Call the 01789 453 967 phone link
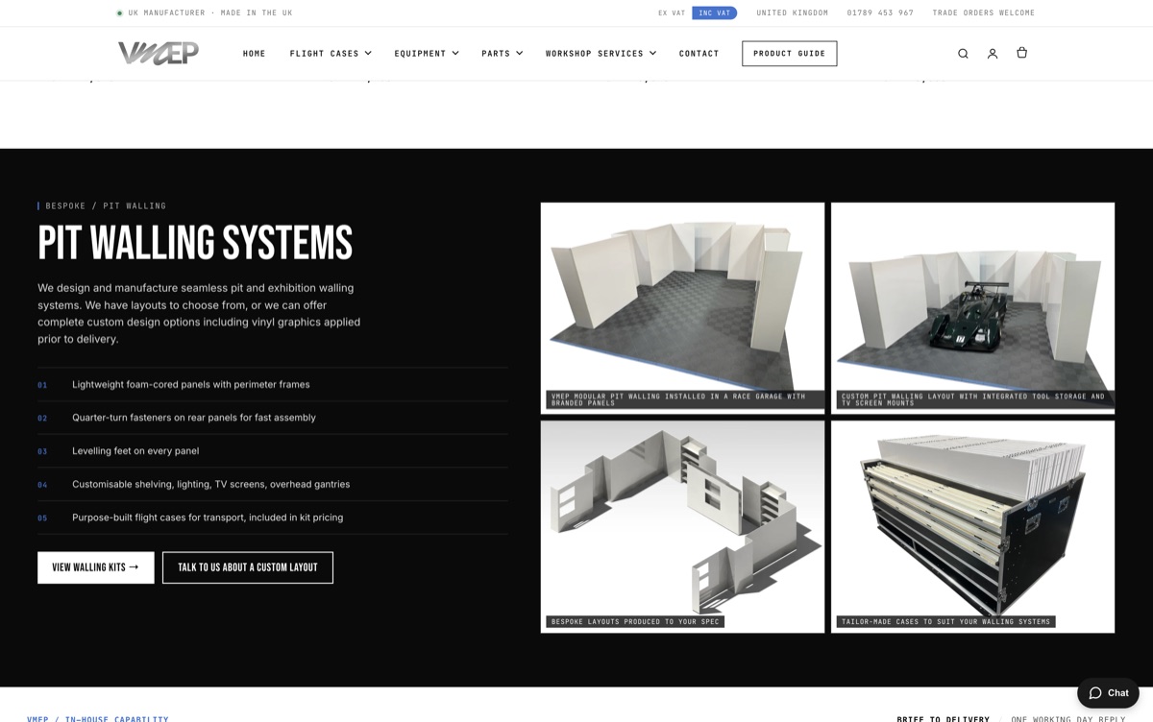The width and height of the screenshot is (1153, 722). (880, 13)
